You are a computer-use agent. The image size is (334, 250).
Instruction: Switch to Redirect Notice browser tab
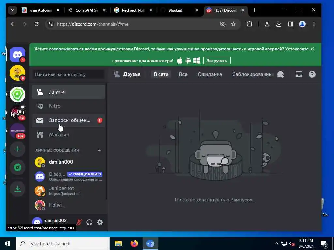[x=133, y=10]
